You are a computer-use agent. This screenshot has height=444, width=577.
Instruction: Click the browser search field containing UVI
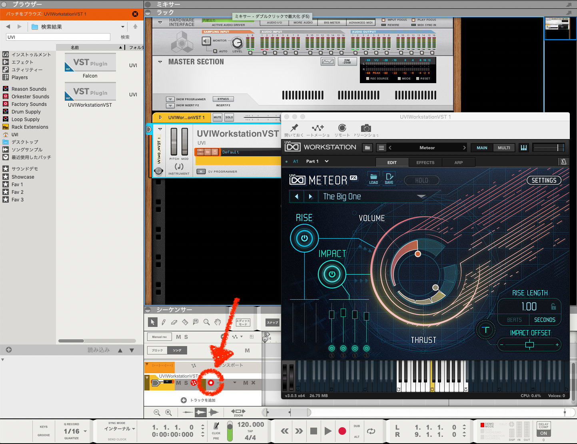58,37
